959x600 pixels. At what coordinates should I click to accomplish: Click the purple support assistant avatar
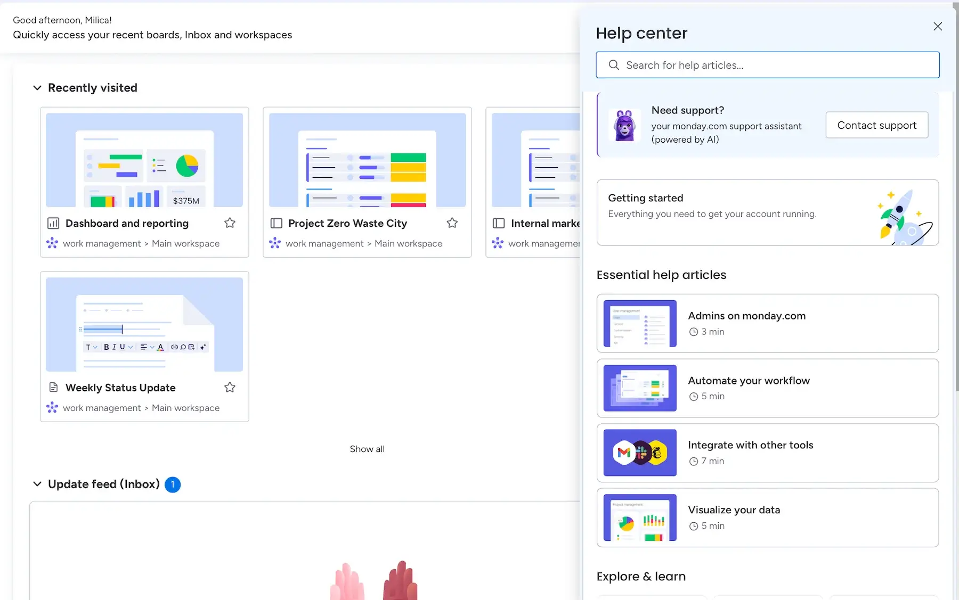(x=624, y=125)
